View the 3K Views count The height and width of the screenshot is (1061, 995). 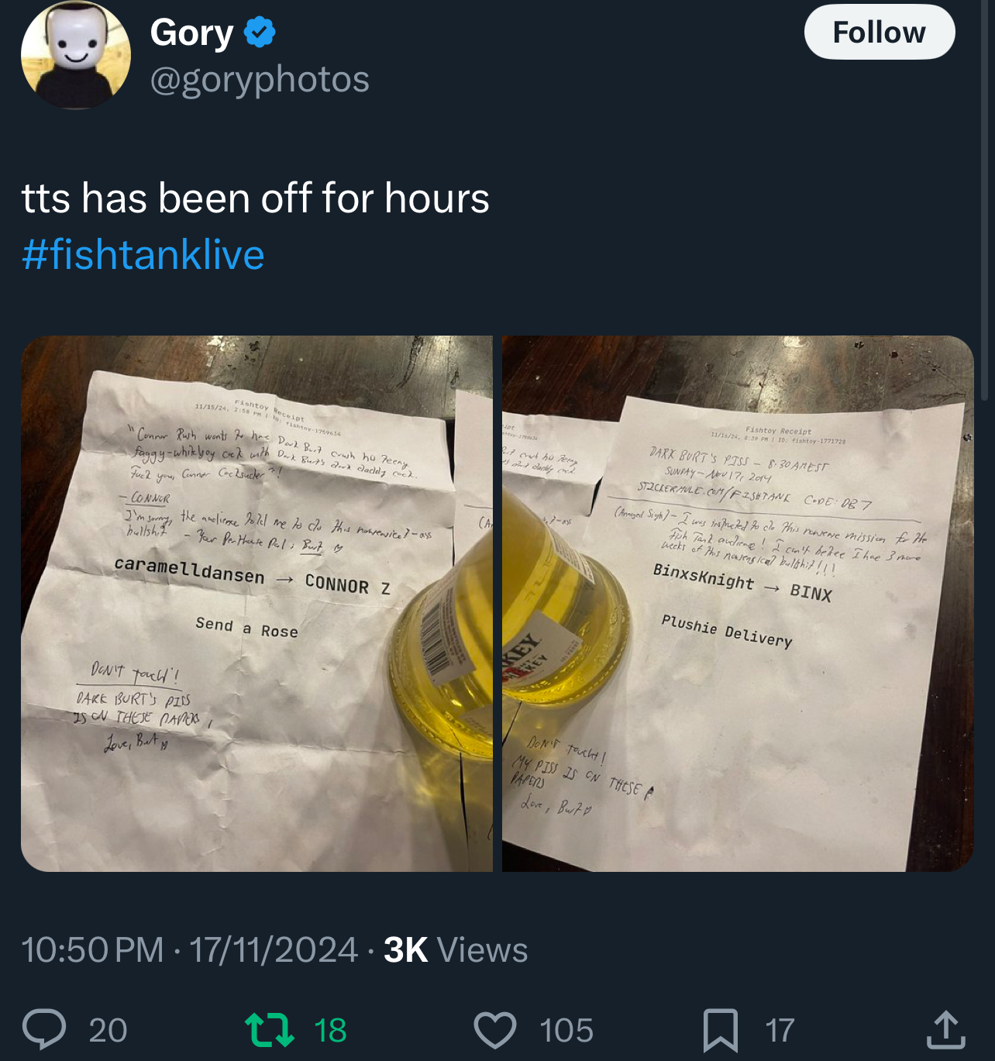[456, 950]
